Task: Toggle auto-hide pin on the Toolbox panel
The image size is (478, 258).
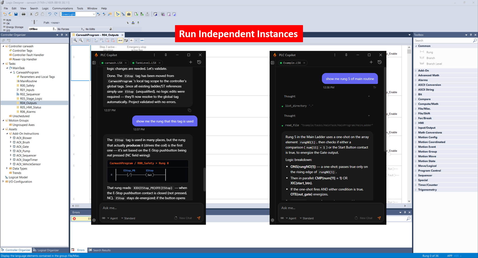Action: point(471,35)
